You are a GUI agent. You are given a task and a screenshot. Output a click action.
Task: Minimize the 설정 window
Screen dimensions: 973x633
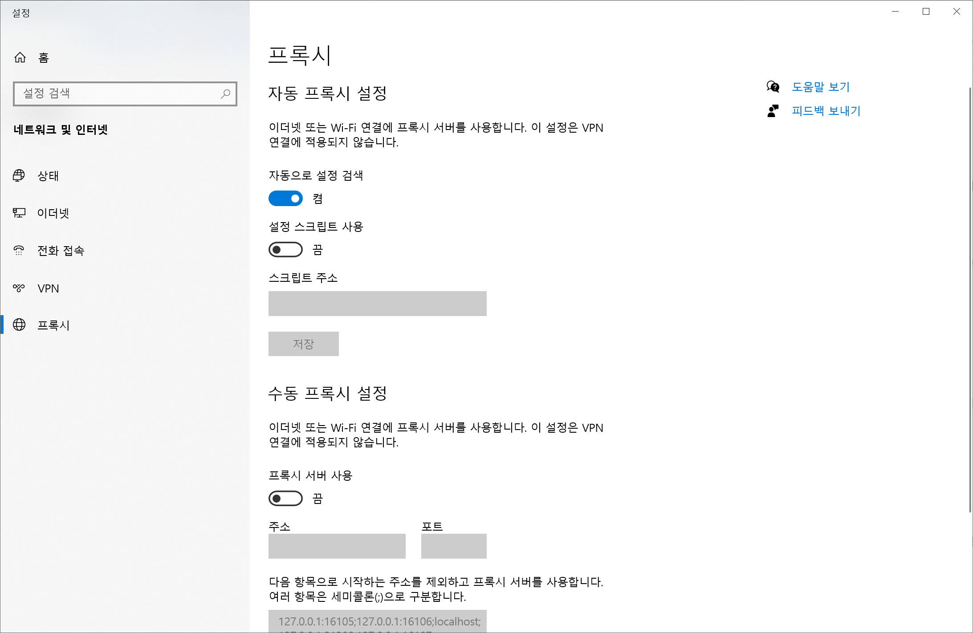click(896, 12)
